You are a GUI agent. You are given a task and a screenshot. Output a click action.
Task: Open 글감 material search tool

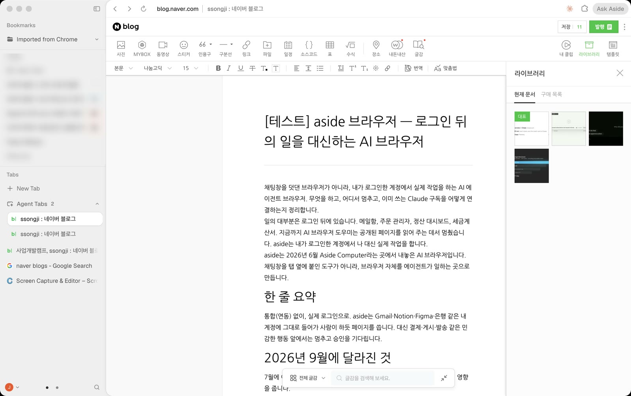tap(418, 49)
